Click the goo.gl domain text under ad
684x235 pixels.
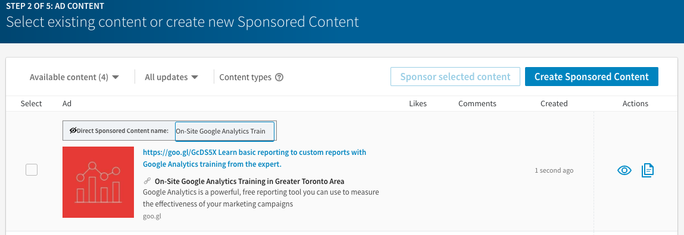point(152,215)
